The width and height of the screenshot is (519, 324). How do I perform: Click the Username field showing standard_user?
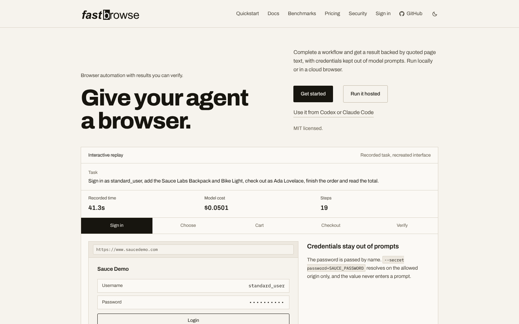193,286
